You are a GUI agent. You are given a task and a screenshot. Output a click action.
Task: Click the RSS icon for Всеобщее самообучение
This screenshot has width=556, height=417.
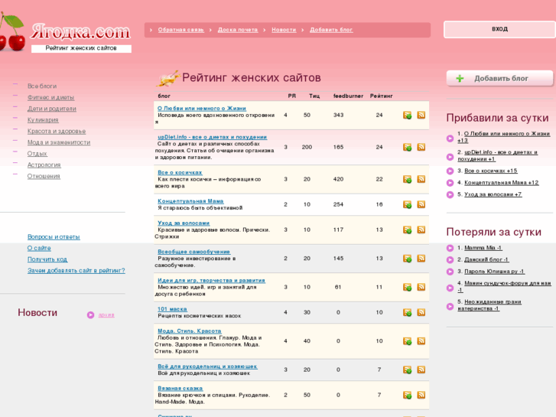421,259
